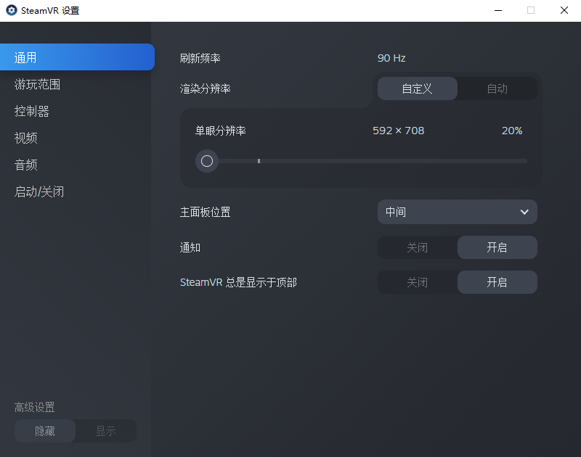Click the 单眼分辨率 label
Viewport: 581px width, 457px height.
tap(221, 131)
